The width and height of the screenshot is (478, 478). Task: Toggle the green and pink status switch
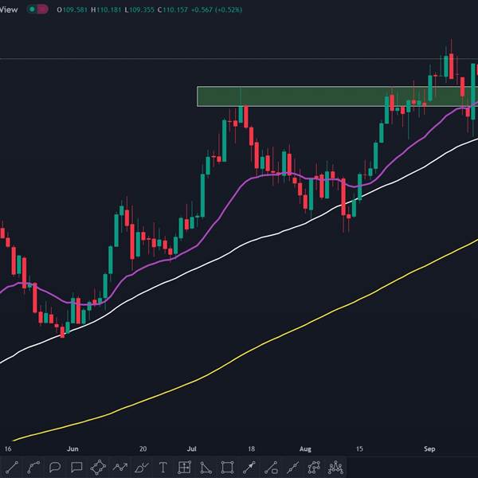tap(37, 10)
